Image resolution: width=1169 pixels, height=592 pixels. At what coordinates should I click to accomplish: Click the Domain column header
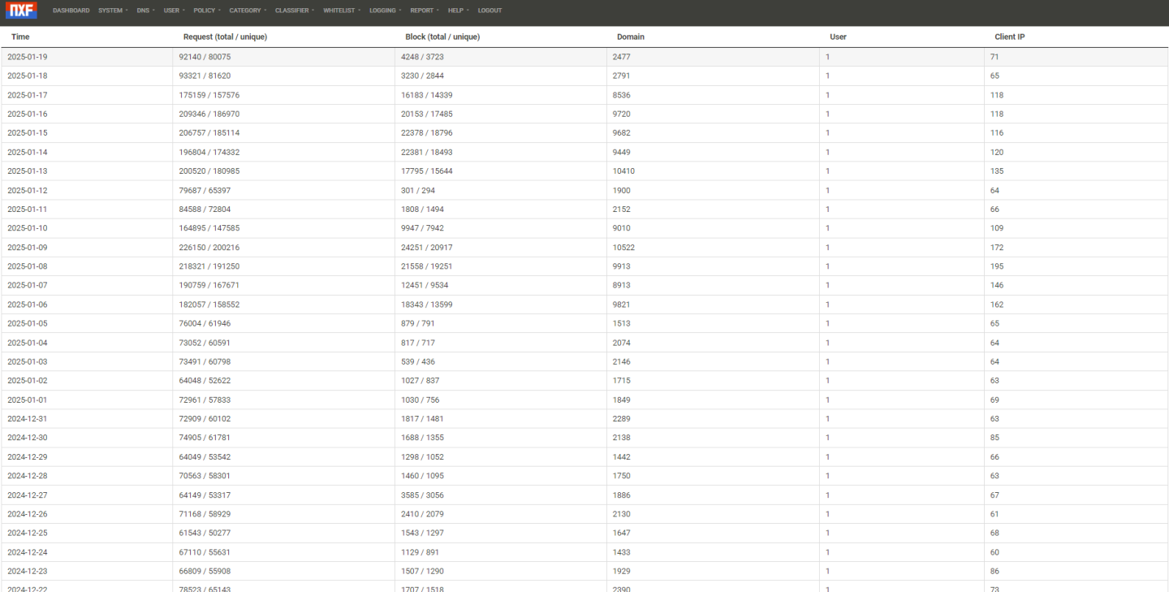[630, 37]
